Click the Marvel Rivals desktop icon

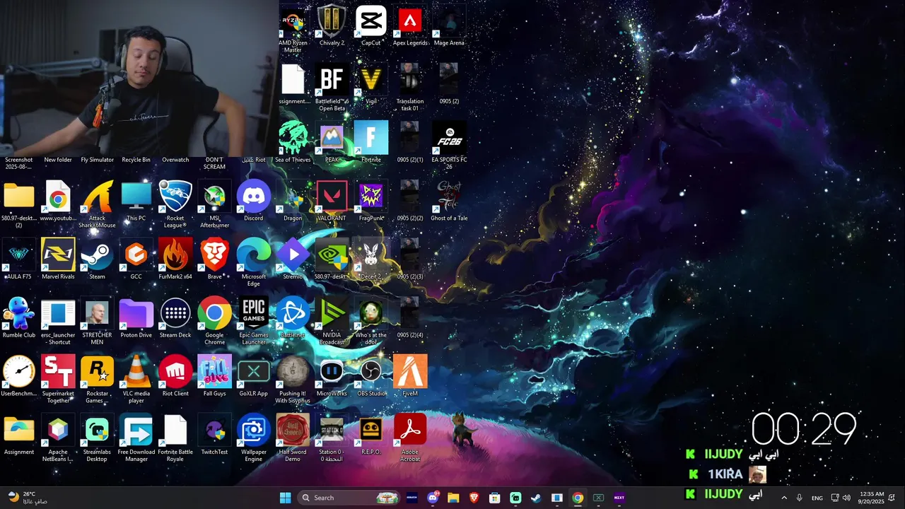[58, 255]
